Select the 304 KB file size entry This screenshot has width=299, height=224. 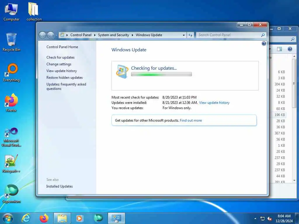click(280, 84)
